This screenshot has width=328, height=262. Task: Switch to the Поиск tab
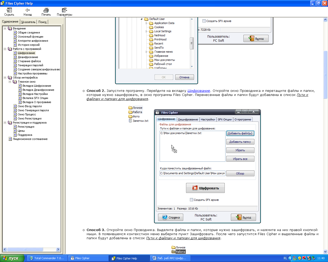point(43,22)
